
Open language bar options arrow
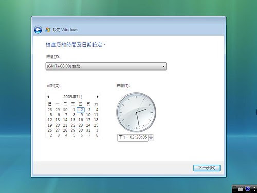point(254,190)
